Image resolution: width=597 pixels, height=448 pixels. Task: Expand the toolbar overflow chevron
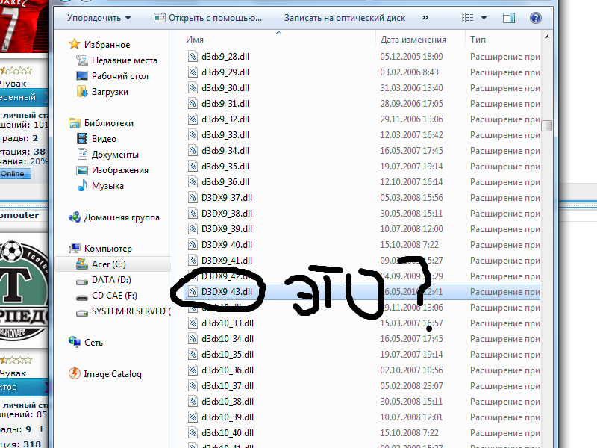425,16
